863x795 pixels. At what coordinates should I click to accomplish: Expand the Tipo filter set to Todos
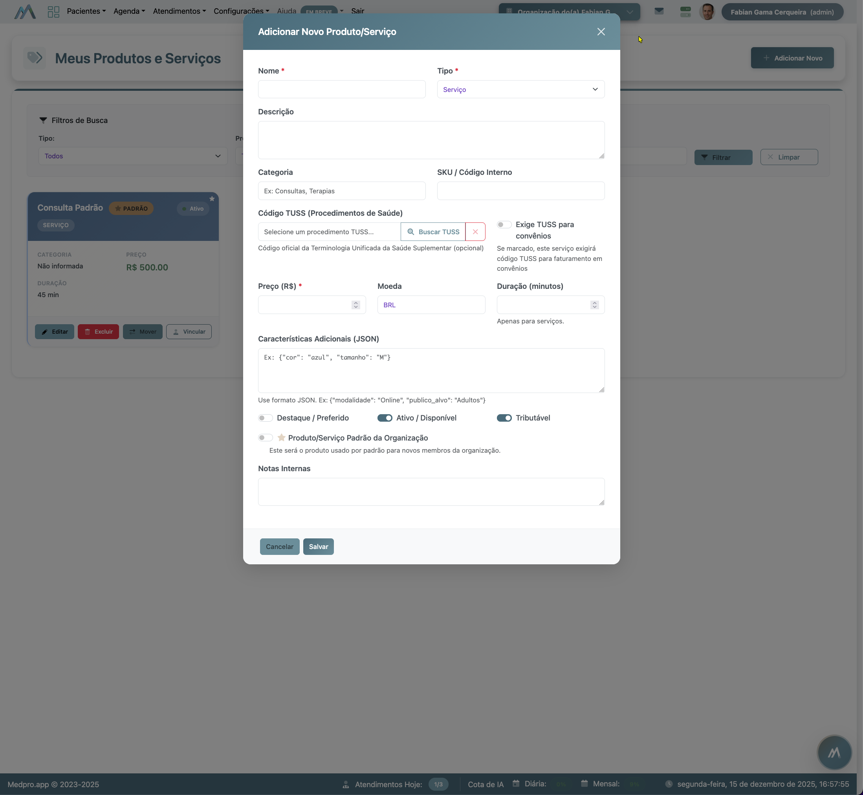[132, 156]
